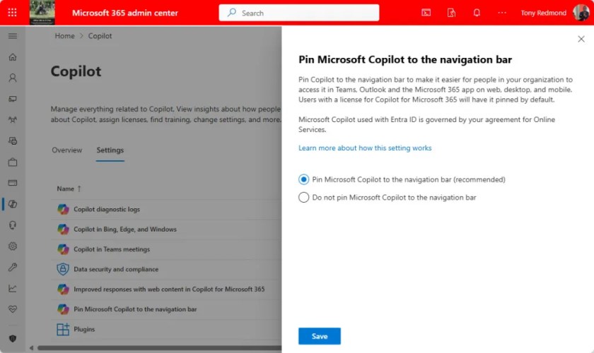Click shield icon beside Data security and compliance

[x=63, y=270]
